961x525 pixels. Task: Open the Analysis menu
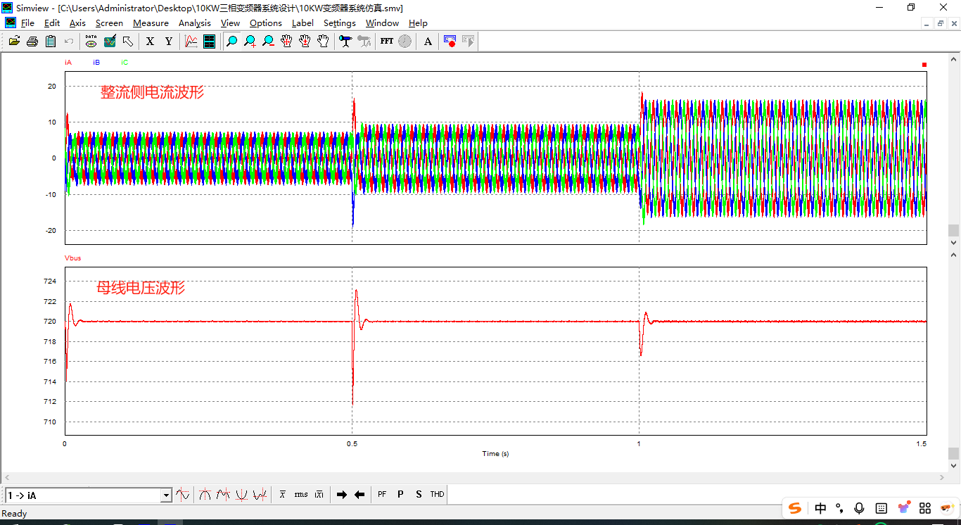click(194, 23)
